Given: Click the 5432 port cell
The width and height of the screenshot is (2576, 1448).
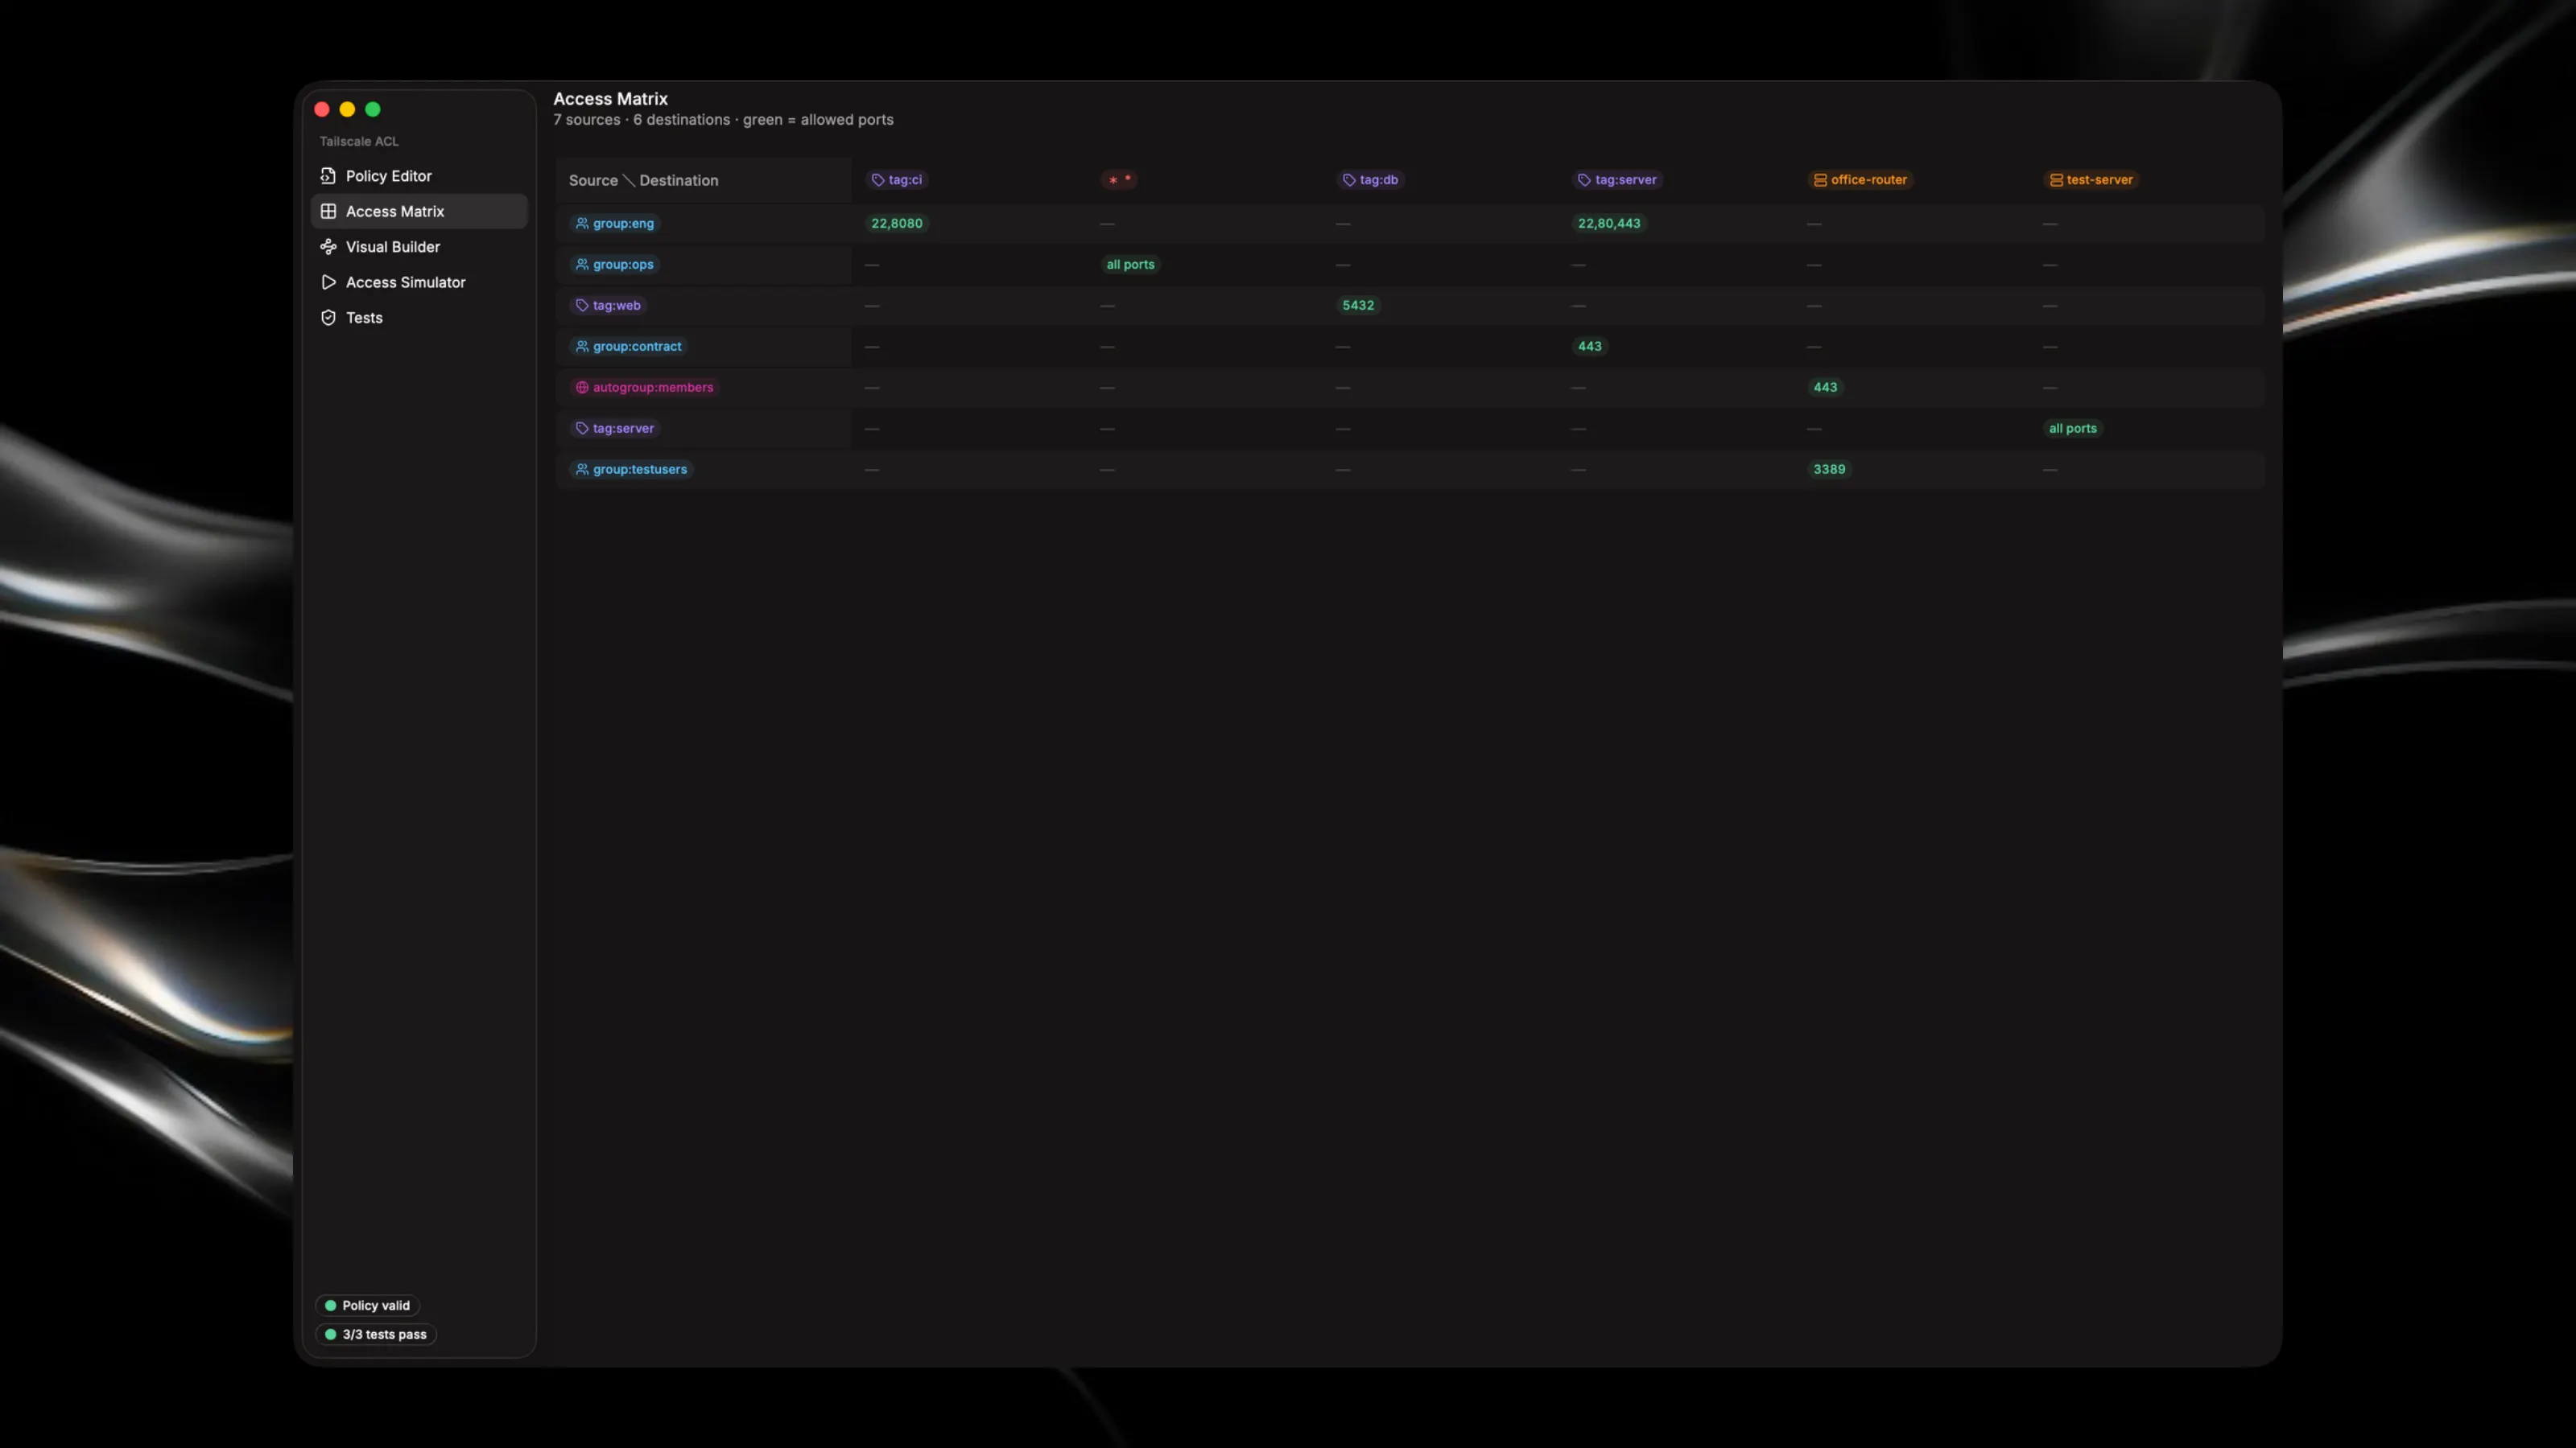Looking at the screenshot, I should pos(1358,305).
